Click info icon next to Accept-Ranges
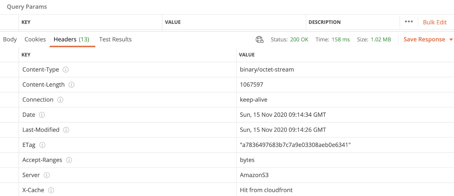 coord(69,160)
